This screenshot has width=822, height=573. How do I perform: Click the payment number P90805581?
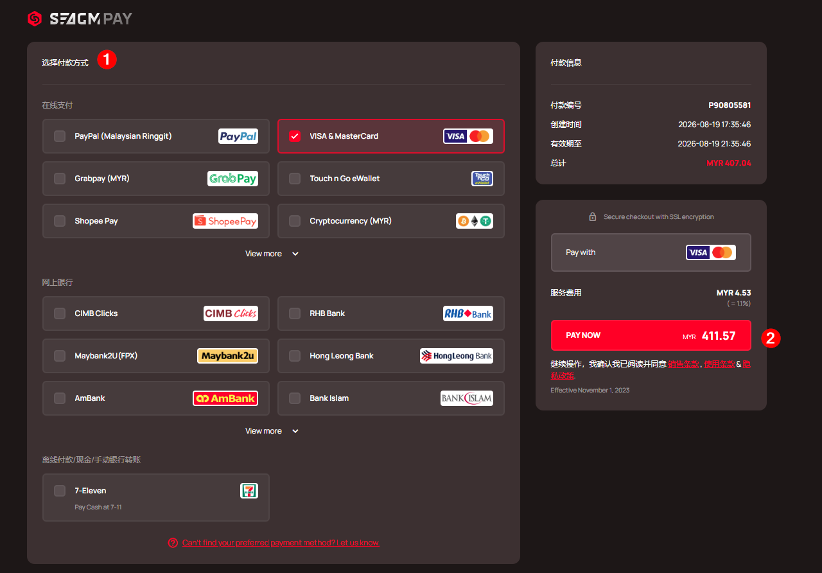[x=730, y=105]
